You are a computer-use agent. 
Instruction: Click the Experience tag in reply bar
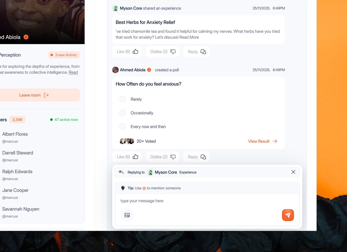[188, 172]
